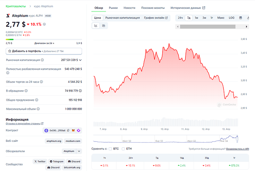Click the historical mini overview chart
This screenshot has width=255, height=171.
(x=166, y=139)
